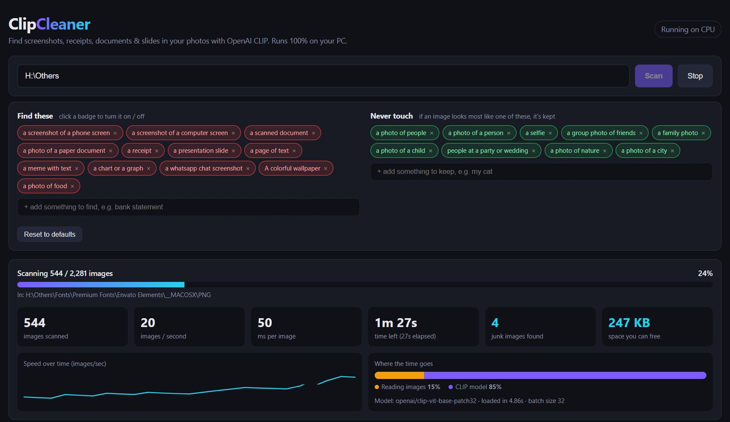
Task: Remove the 'a screenshot of a phone screen' badge via its x
Action: [x=115, y=133]
